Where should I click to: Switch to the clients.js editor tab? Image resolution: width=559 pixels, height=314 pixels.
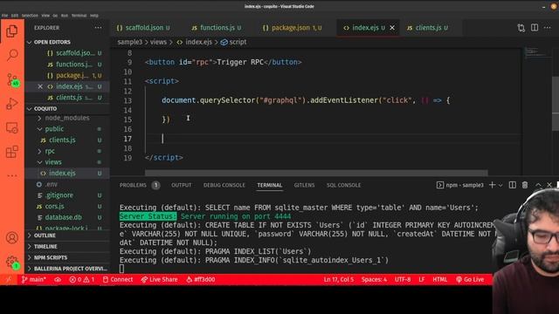(x=427, y=28)
